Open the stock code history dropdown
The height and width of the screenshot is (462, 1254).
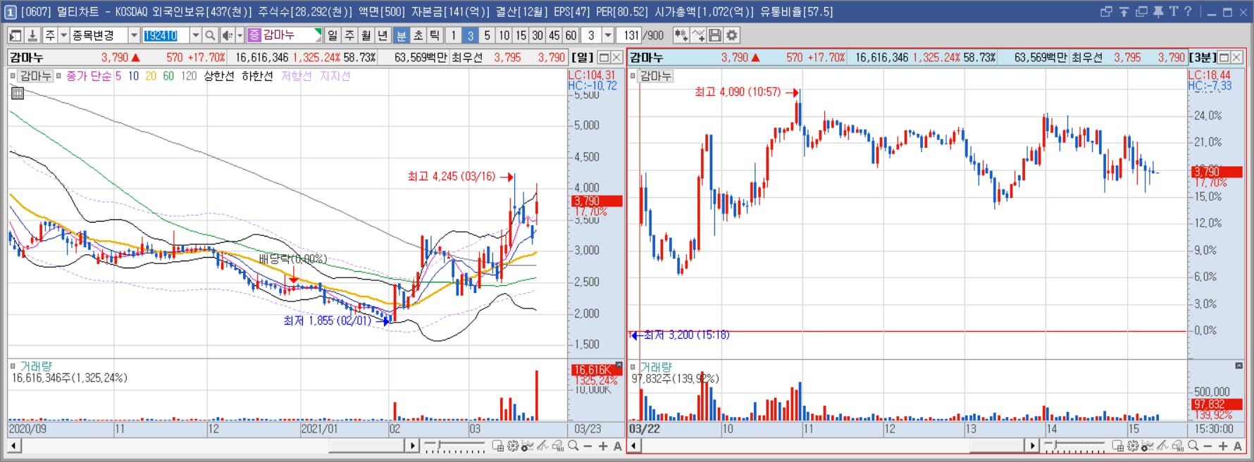click(x=195, y=35)
